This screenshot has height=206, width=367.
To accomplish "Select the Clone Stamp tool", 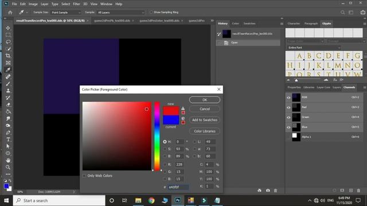I will (x=8, y=90).
